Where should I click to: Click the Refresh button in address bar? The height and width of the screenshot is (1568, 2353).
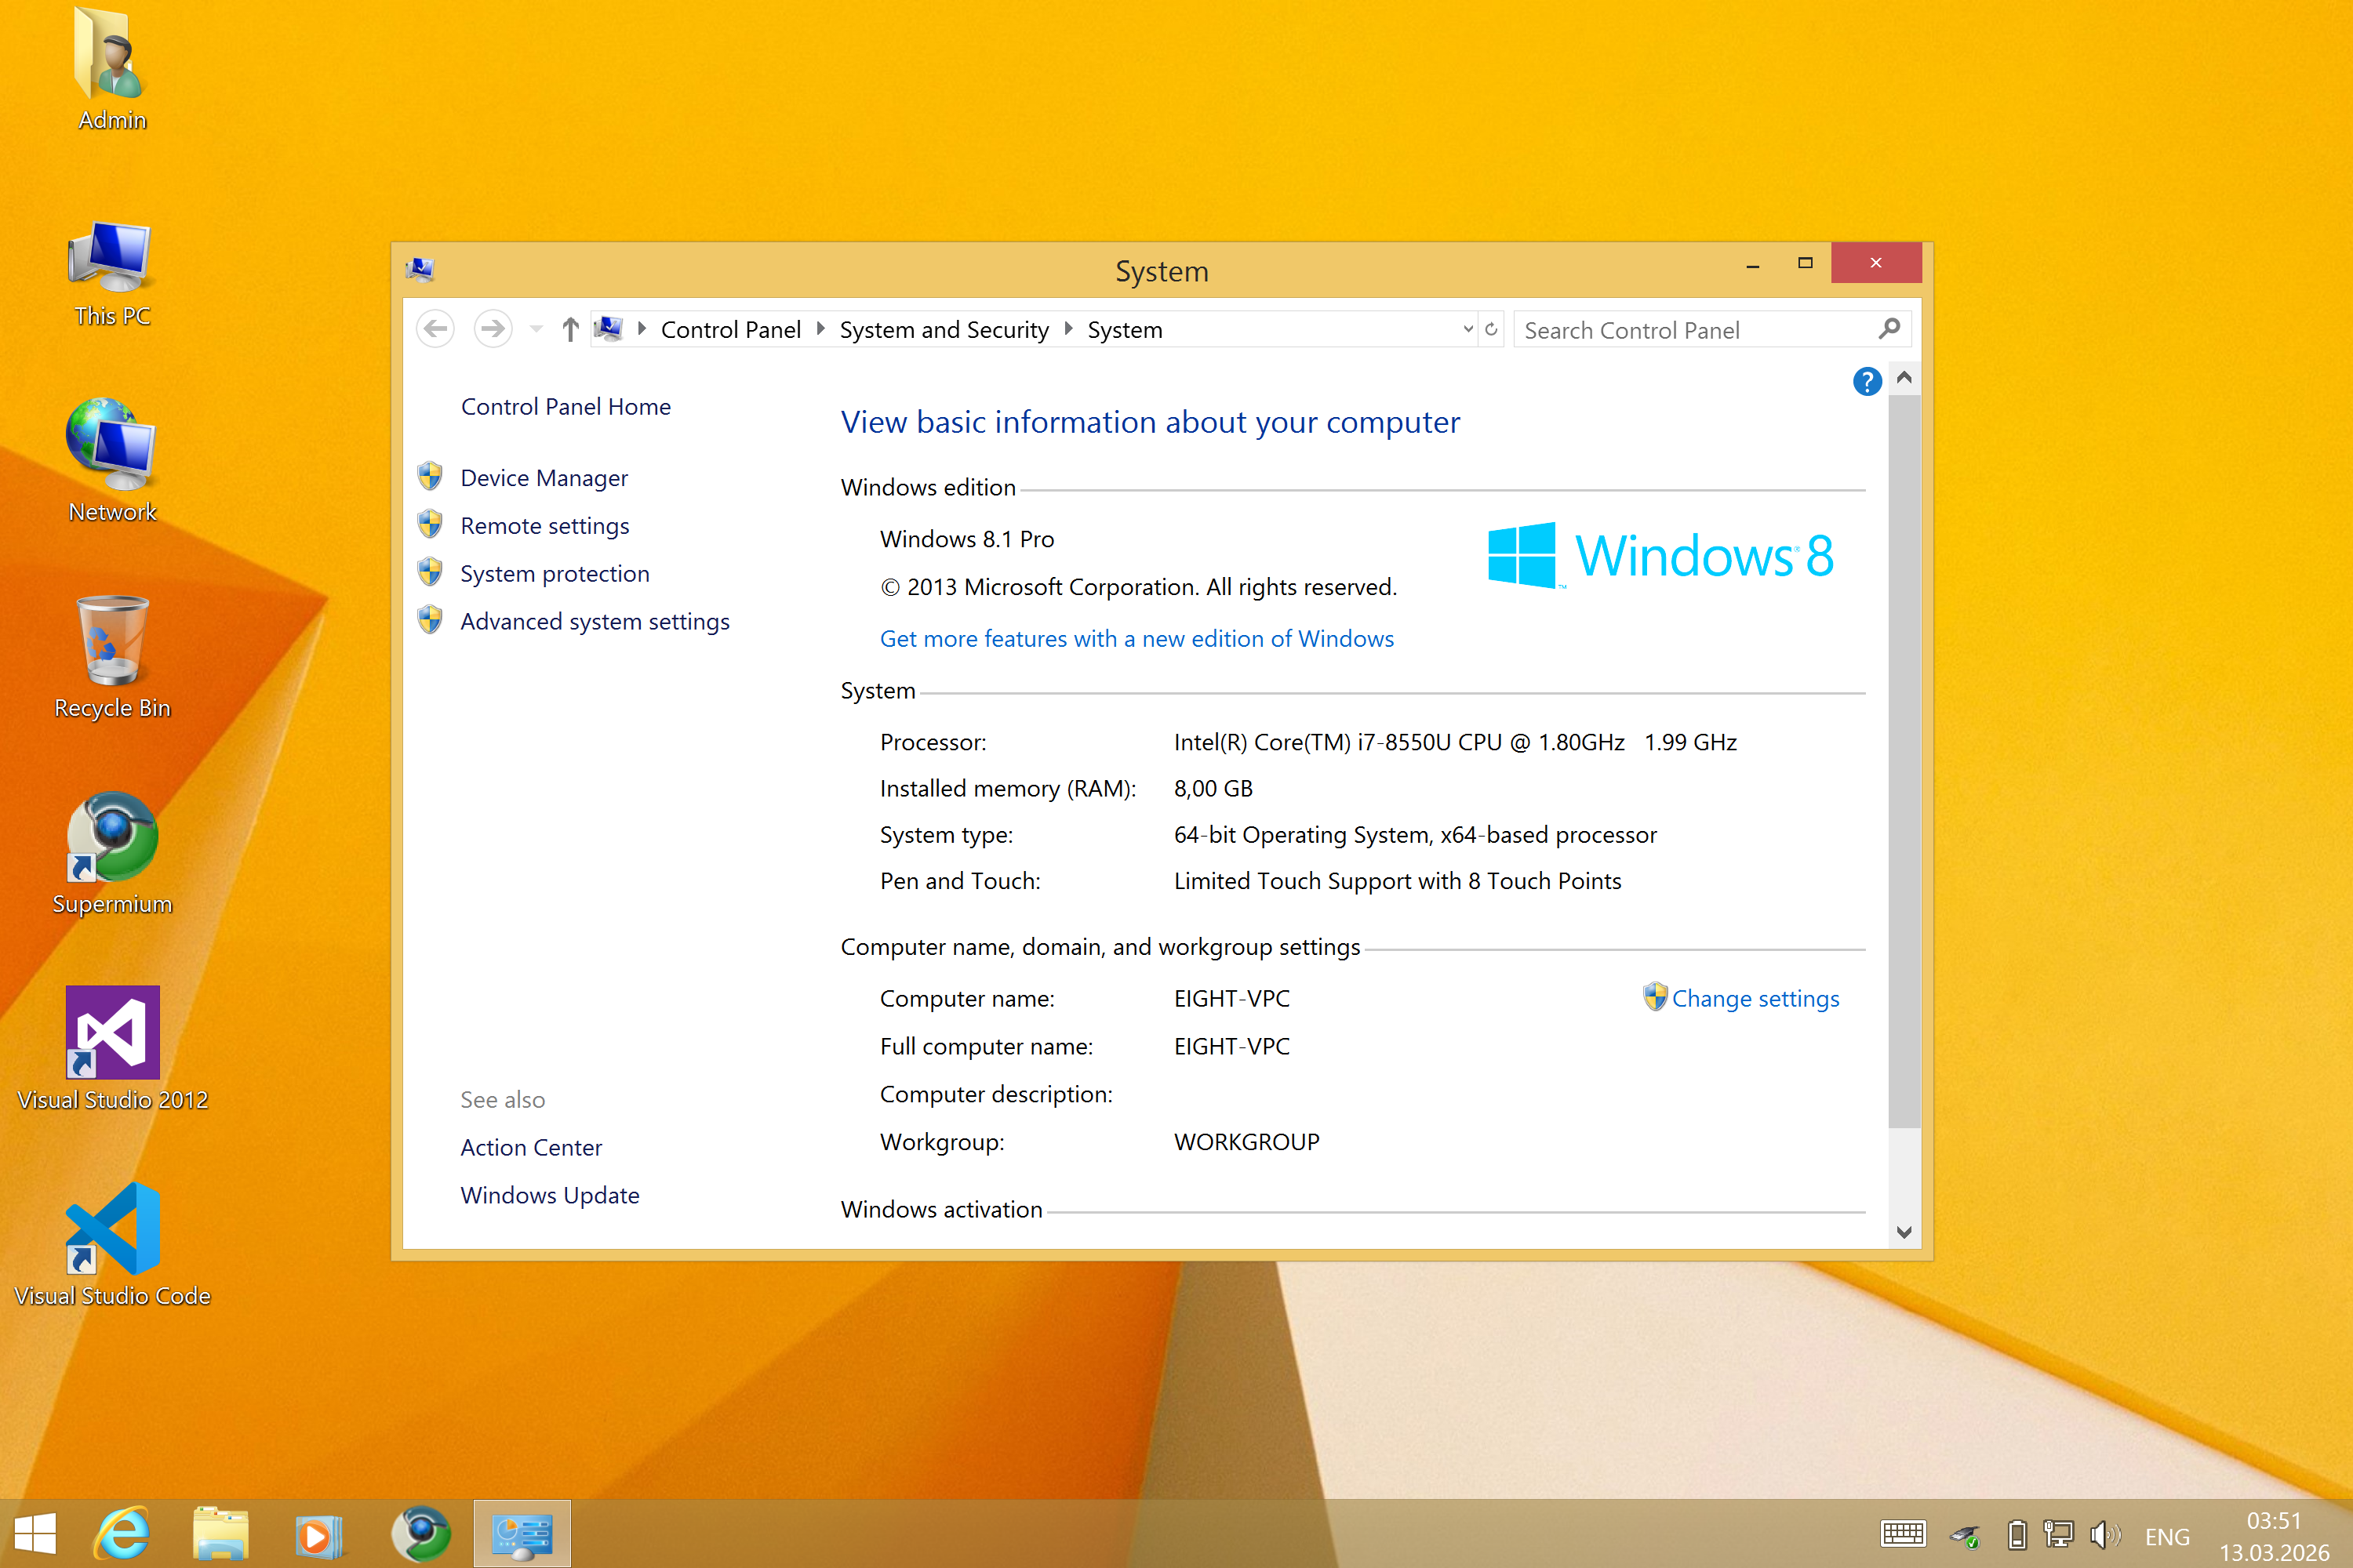click(x=1492, y=329)
